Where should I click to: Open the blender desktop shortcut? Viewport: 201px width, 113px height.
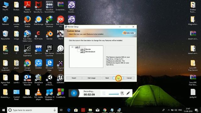tap(50, 35)
